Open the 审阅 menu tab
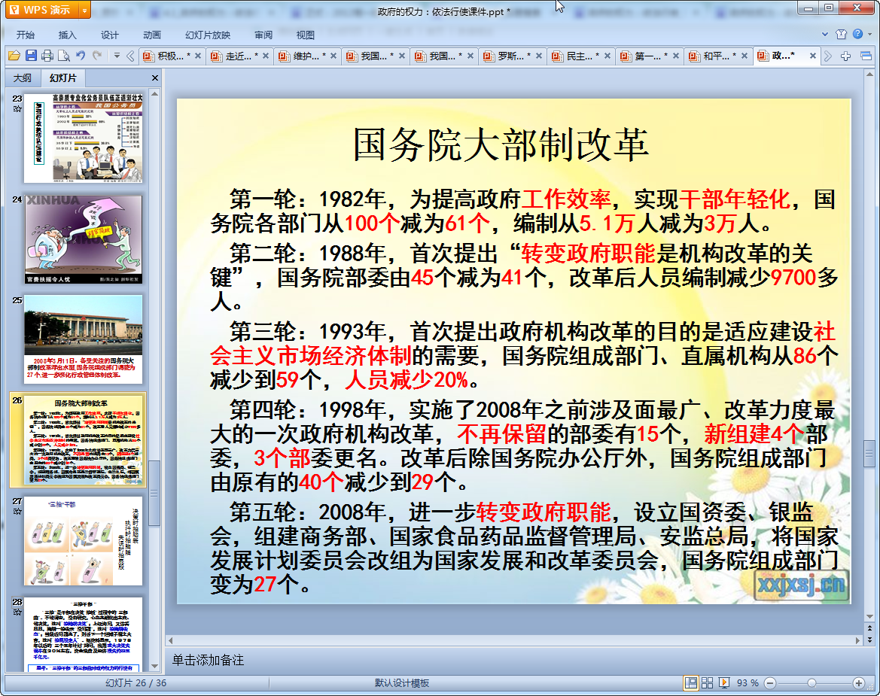Screen dimensions: 880x696 click(263, 35)
